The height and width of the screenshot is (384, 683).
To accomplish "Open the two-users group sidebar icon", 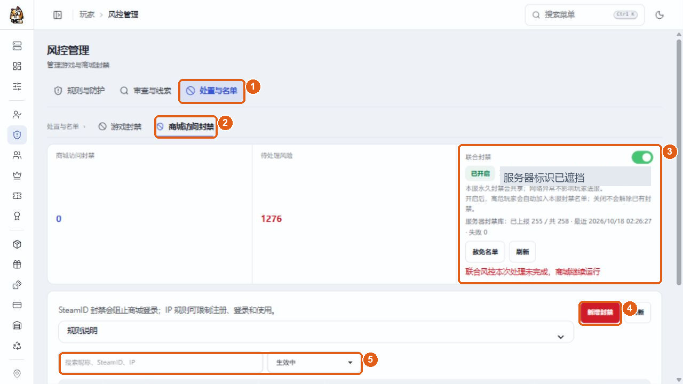I will [x=17, y=155].
